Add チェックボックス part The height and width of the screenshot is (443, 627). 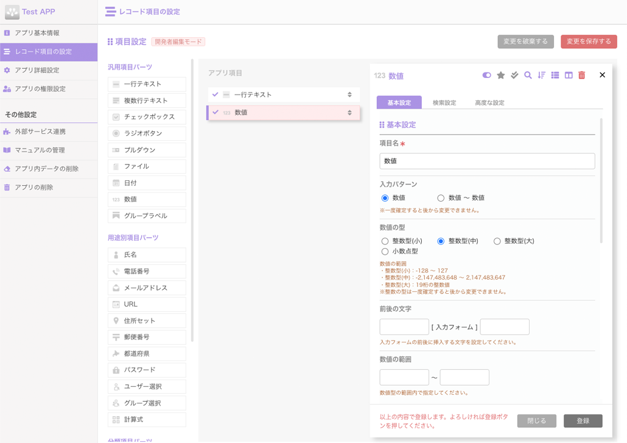[147, 117]
